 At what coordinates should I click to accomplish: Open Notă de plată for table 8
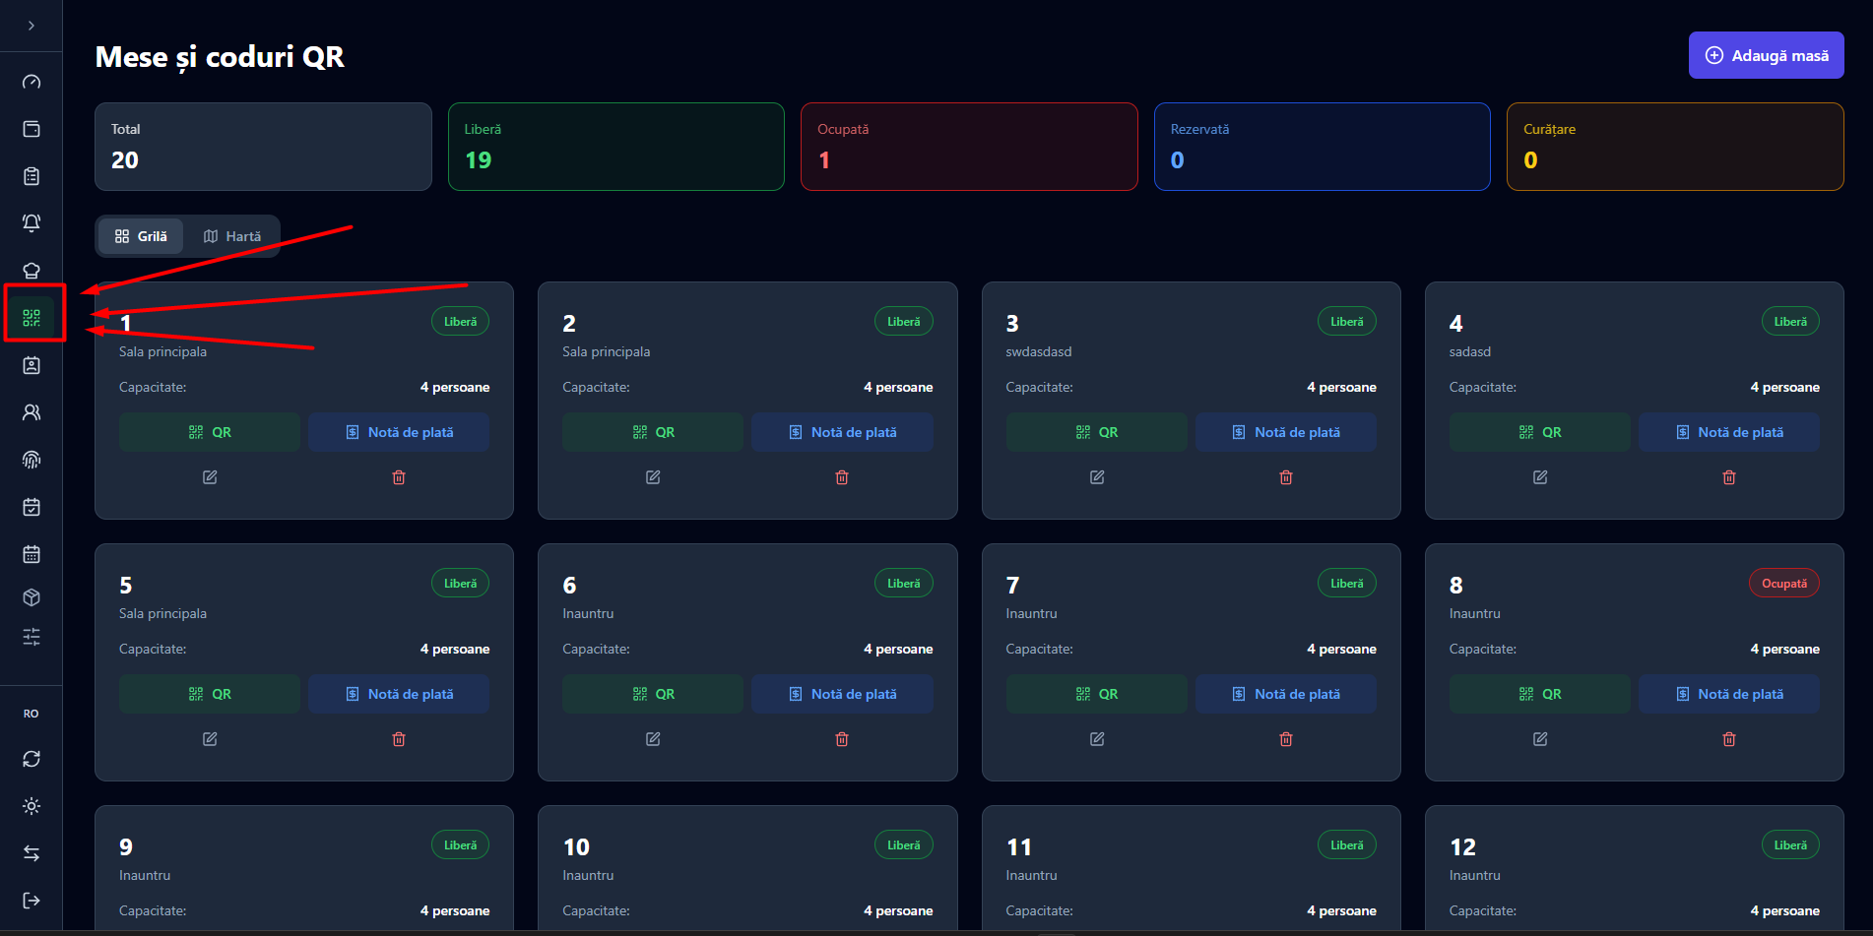click(1729, 694)
